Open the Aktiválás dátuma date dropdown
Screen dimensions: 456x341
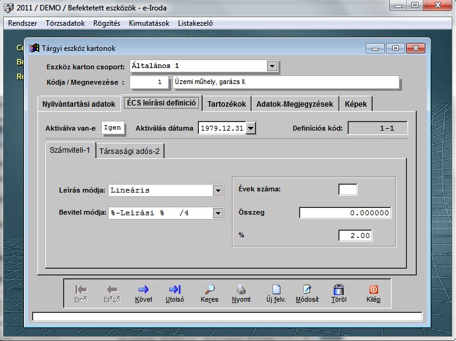point(250,128)
